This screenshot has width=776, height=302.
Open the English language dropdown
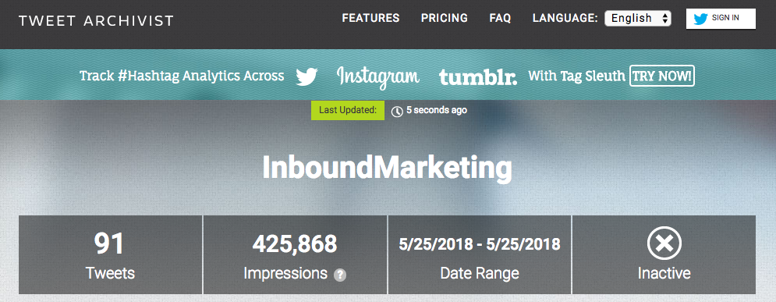coord(638,18)
